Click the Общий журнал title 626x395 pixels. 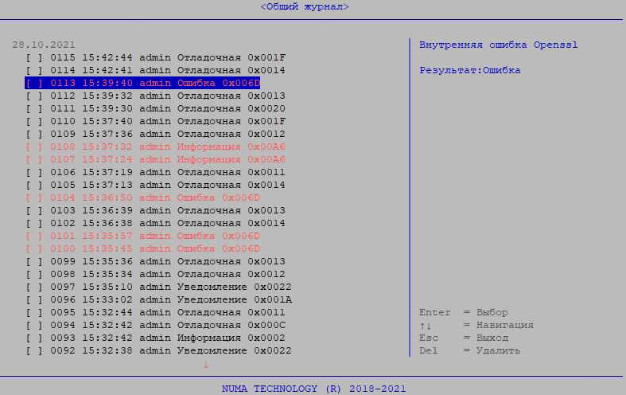click(305, 6)
